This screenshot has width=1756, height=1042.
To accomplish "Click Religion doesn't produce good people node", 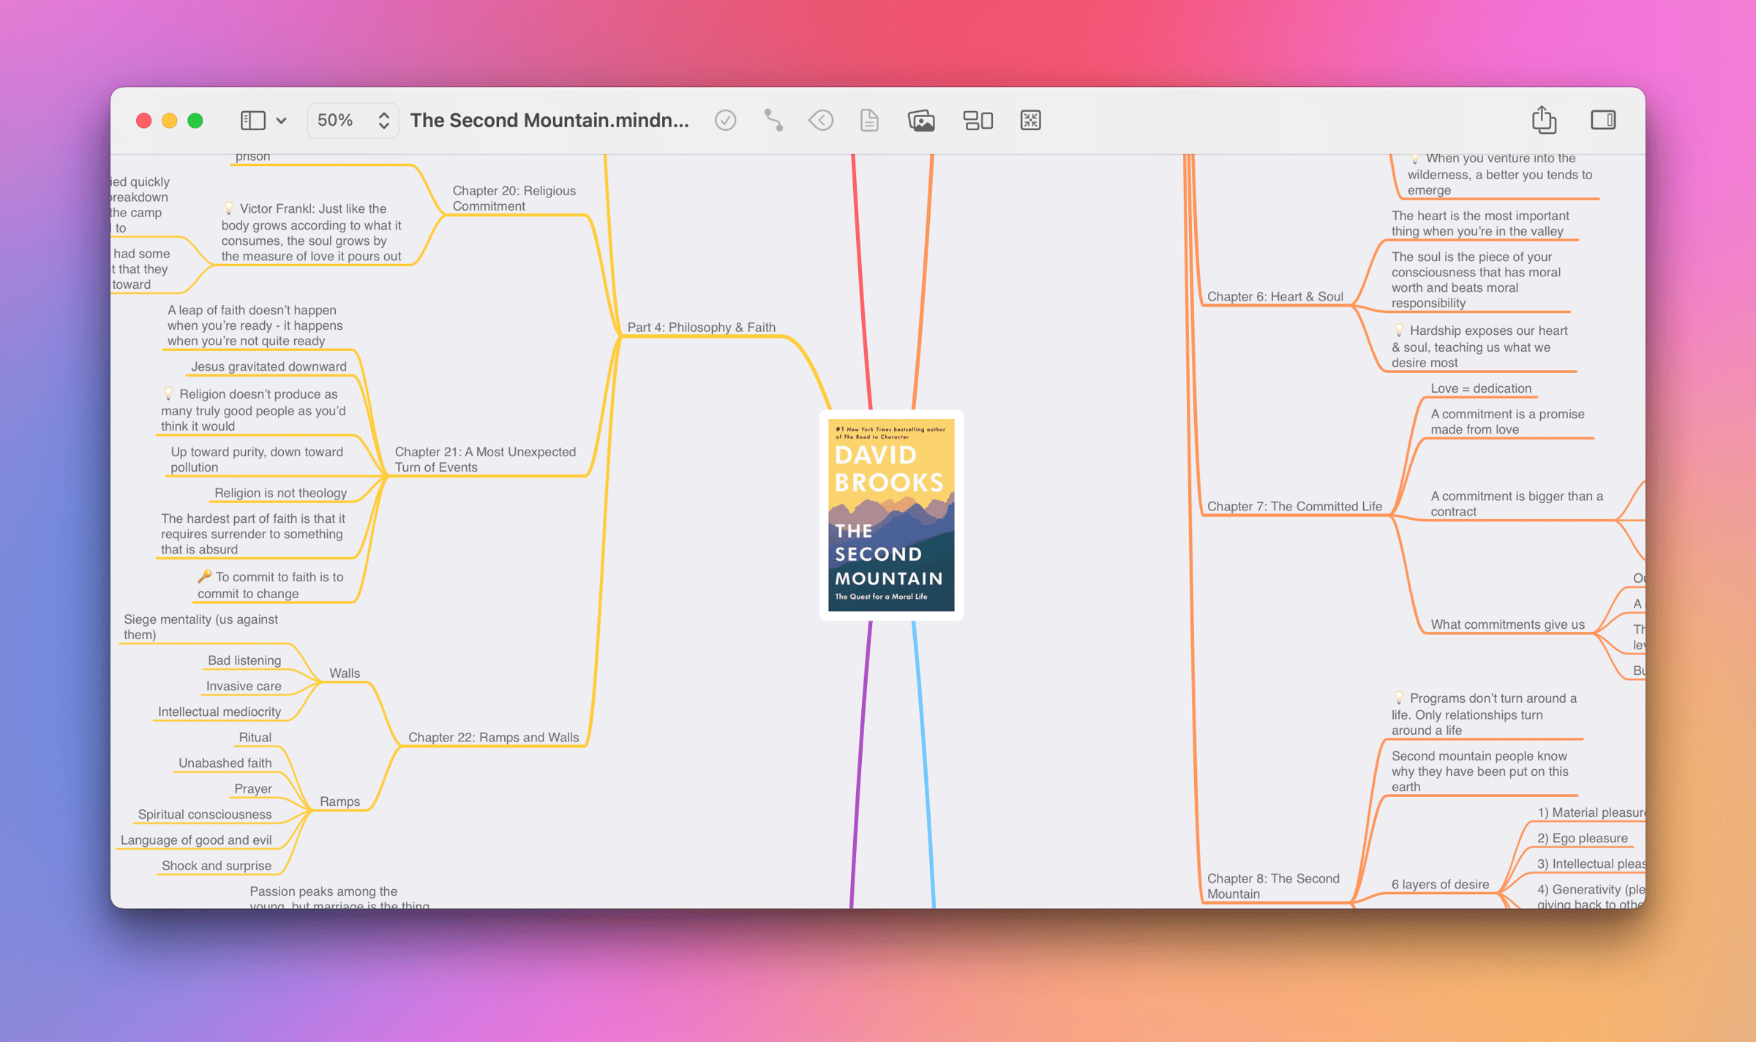I will [x=253, y=410].
